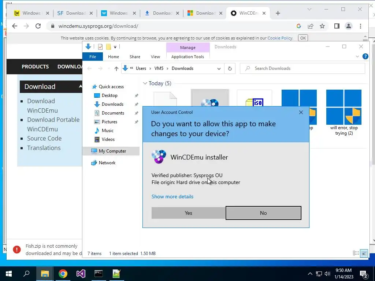The height and width of the screenshot is (281, 375).
Task: Click Google icon in address bar
Action: pos(299,26)
